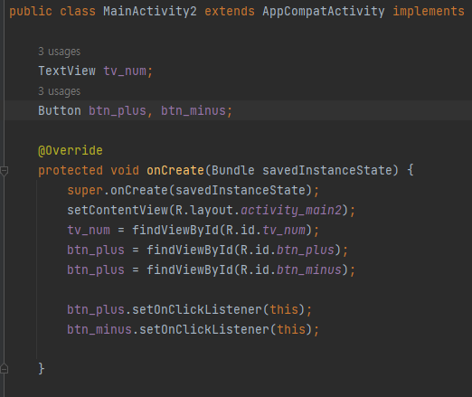The height and width of the screenshot is (397, 472).
Task: Click the italic btn_minus inside R.id.btn_minus
Action: point(309,269)
